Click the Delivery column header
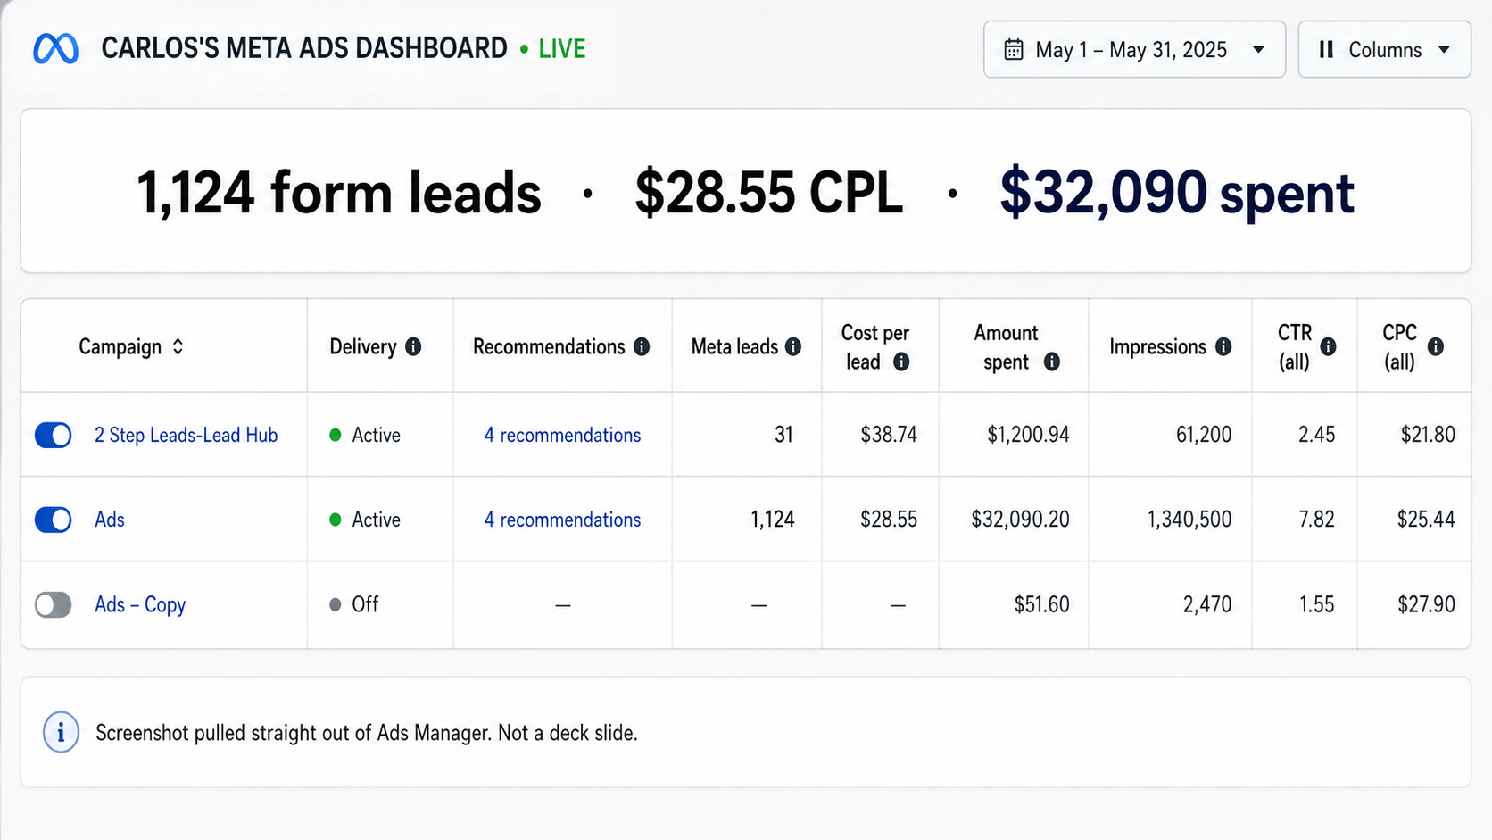1492x840 pixels. pyautogui.click(x=363, y=346)
